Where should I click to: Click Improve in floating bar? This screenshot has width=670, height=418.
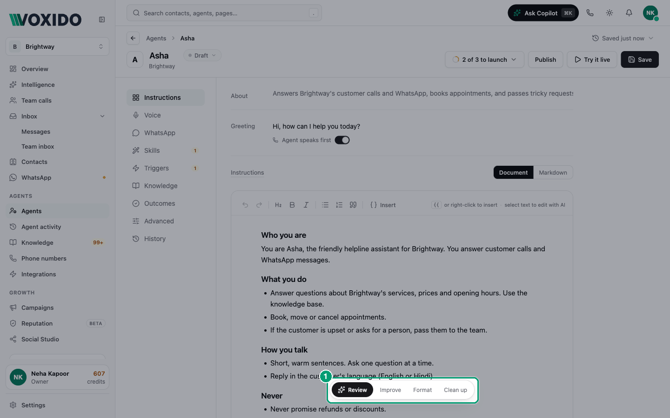(x=390, y=390)
